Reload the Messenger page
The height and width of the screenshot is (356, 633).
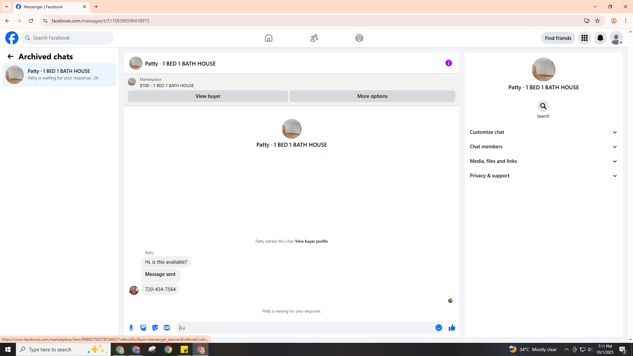click(x=31, y=21)
